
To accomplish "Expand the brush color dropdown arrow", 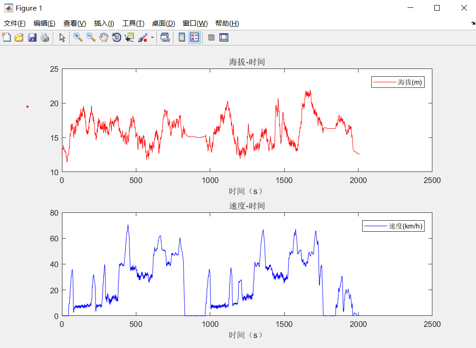I will (x=152, y=38).
